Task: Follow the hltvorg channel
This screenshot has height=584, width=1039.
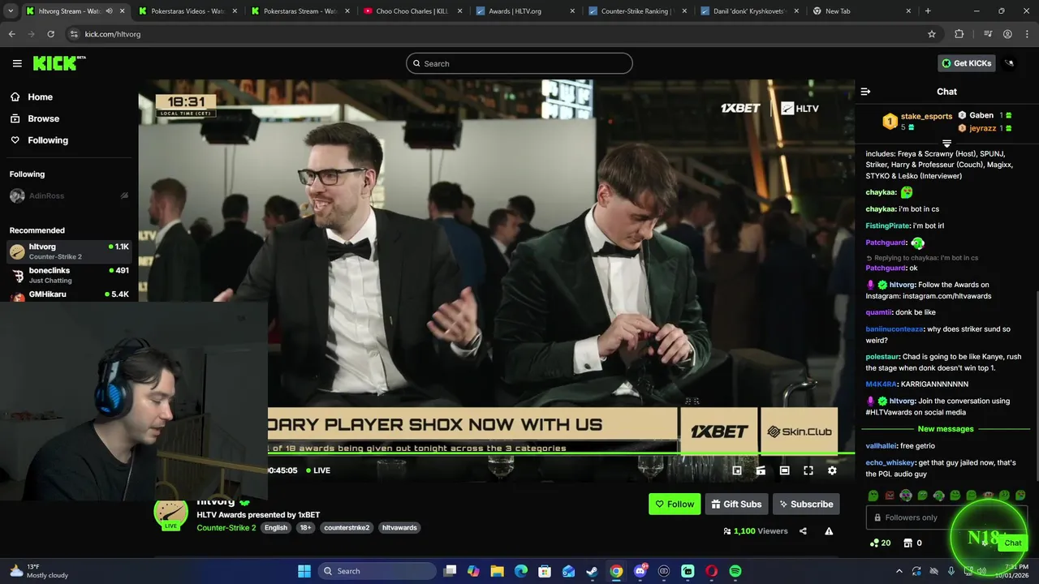Action: pyautogui.click(x=675, y=504)
